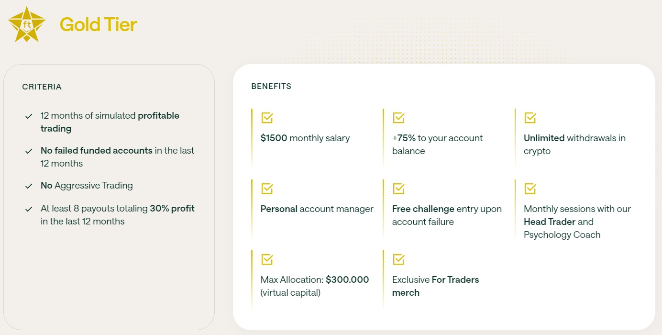Click the $1500 monthly salary text
Image resolution: width=662 pixels, height=335 pixels.
point(305,138)
